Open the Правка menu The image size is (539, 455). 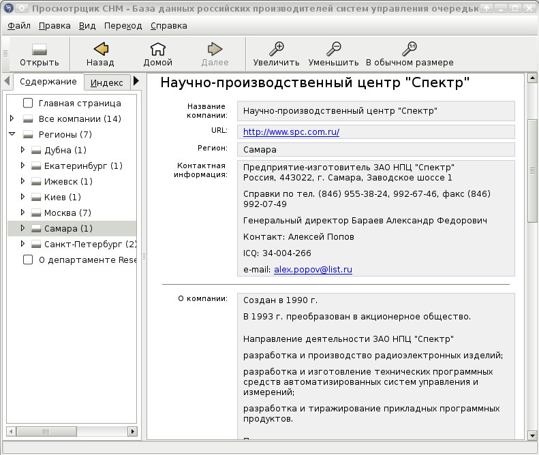pyautogui.click(x=55, y=26)
